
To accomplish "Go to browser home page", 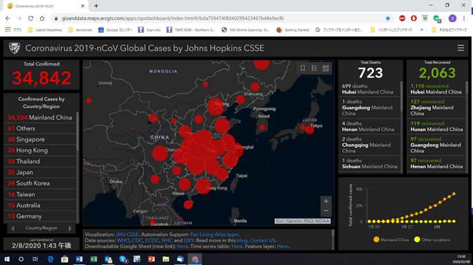I will 42,18.
